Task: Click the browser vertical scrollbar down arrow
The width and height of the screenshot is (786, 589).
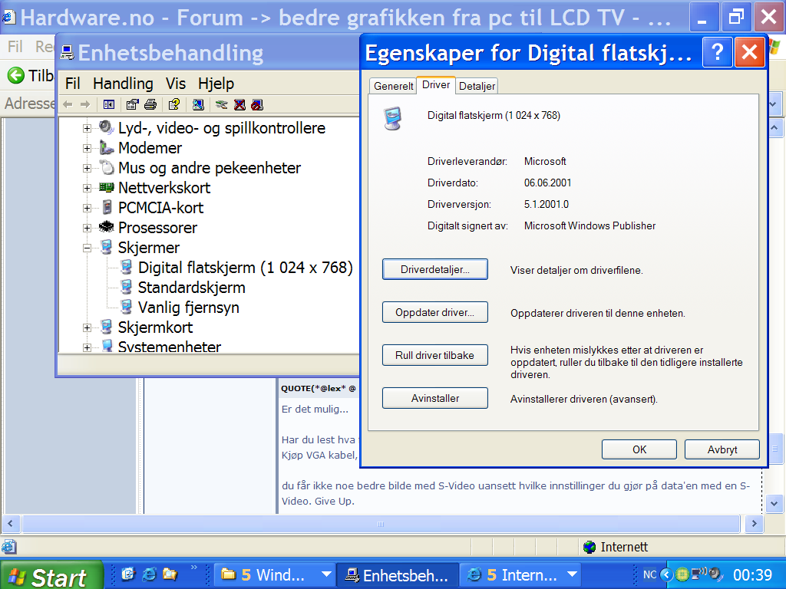Action: point(774,503)
